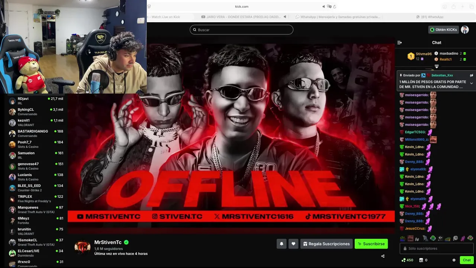Click EdgarTC503 username in chat
Screen dimensions: 476x268
point(415,132)
